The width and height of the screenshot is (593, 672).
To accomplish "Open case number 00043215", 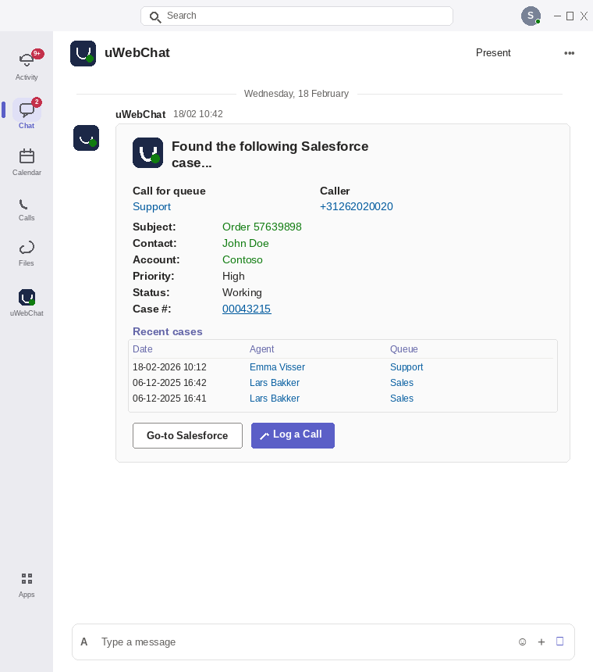I will coord(247,309).
